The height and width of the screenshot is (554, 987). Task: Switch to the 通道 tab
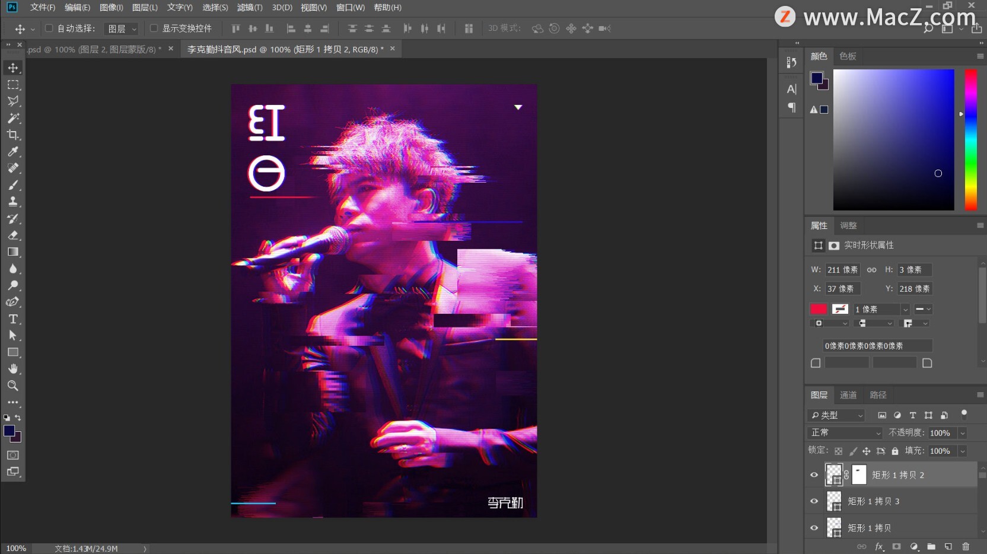coord(848,395)
